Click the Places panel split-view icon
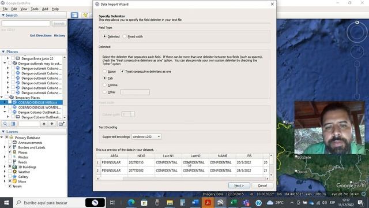This screenshot has width=369, height=208. (x=13, y=124)
